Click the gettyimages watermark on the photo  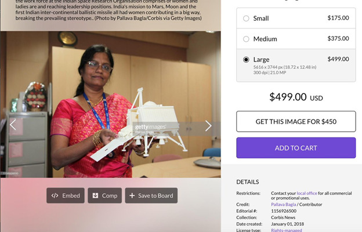coord(150,127)
